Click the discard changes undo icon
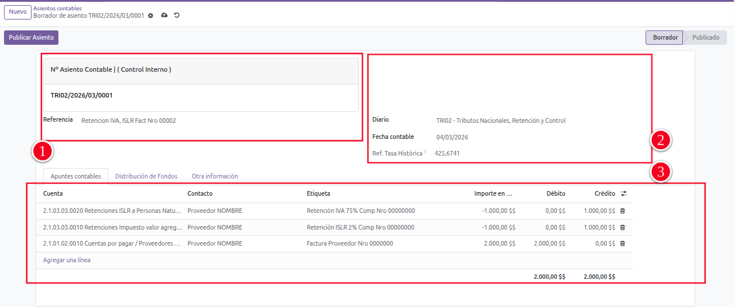 pyautogui.click(x=177, y=15)
